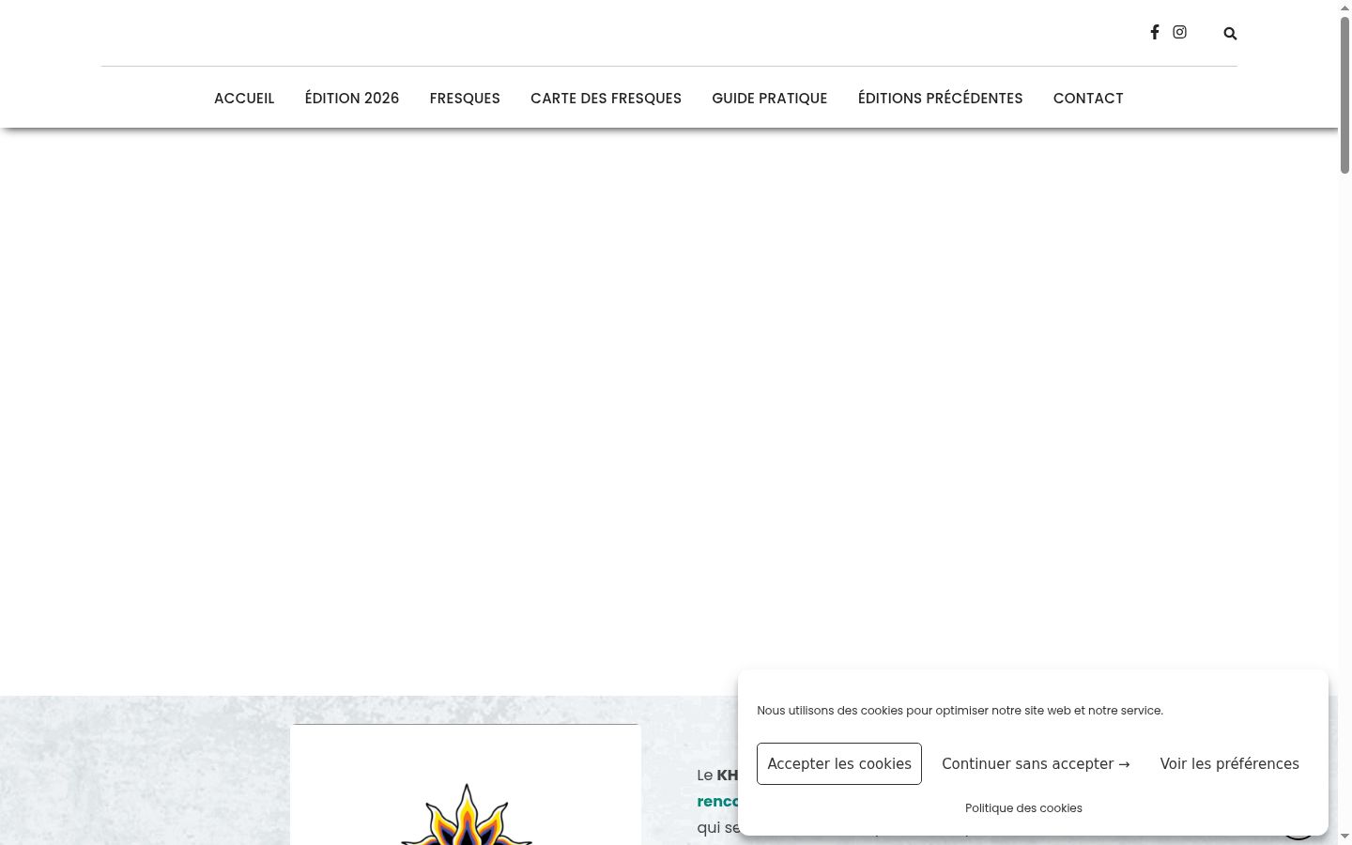The image size is (1352, 845).
Task: Click the scrollbar down arrow
Action: (x=1344, y=837)
